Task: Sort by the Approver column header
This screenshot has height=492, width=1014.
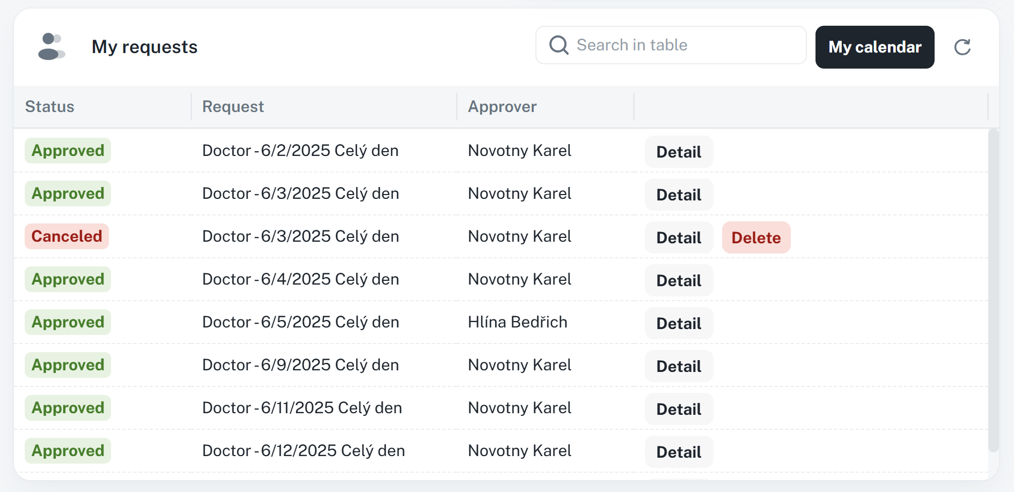Action: click(x=502, y=107)
